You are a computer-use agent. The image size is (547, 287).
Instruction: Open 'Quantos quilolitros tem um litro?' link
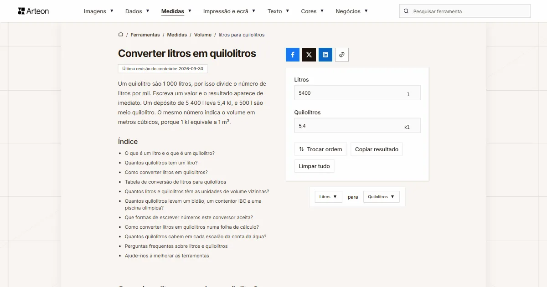[x=161, y=163]
